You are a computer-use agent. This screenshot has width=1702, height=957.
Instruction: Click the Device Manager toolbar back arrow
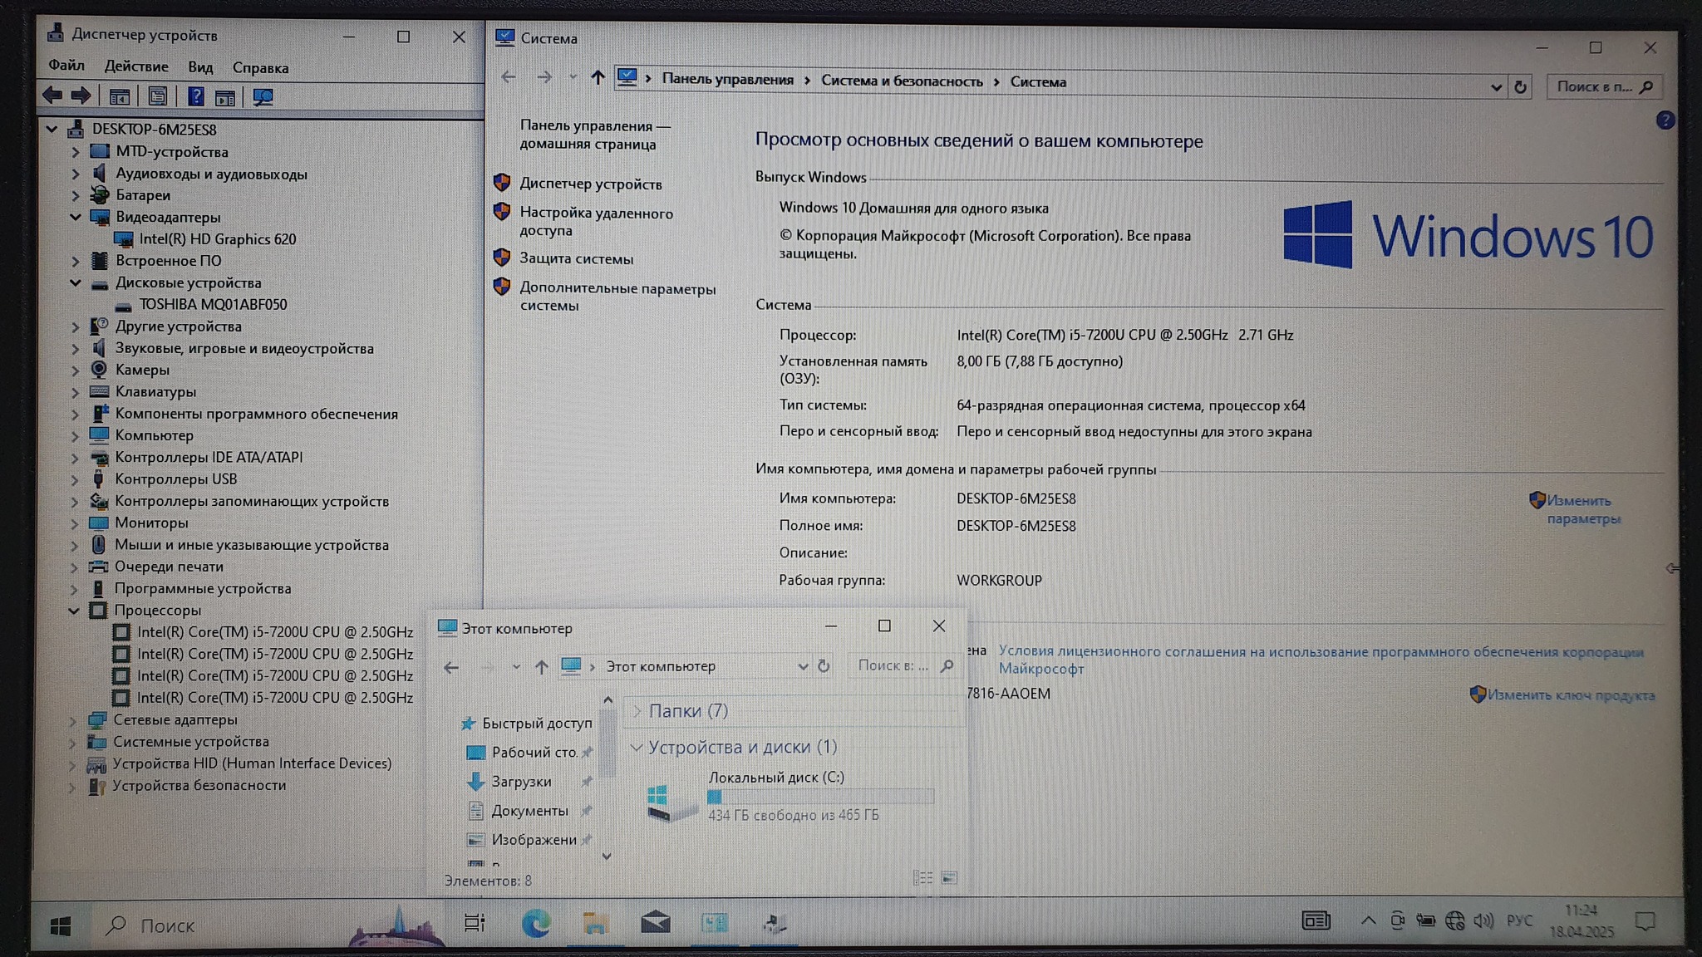[x=52, y=96]
